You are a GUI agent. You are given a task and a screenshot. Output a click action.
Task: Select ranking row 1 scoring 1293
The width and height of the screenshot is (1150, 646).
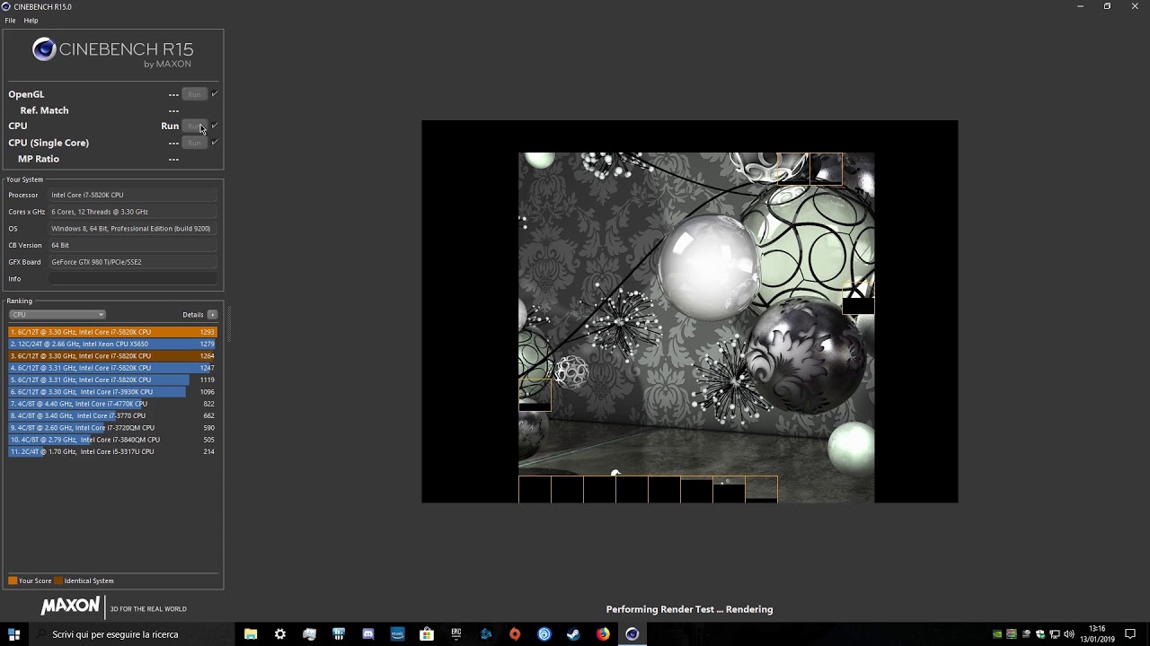[112, 332]
